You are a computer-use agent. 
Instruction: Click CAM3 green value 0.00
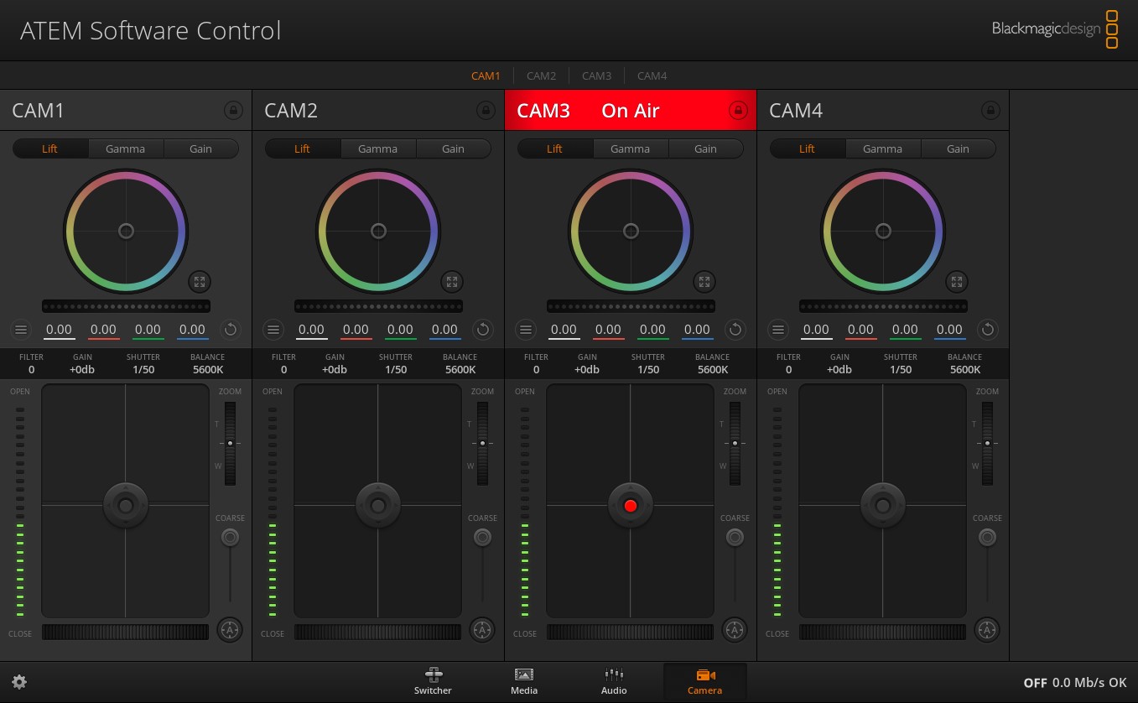click(652, 331)
